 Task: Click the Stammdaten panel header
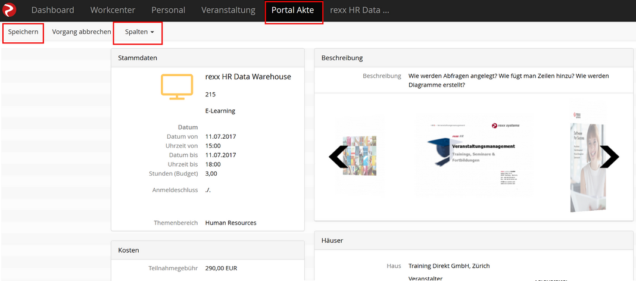click(208, 58)
